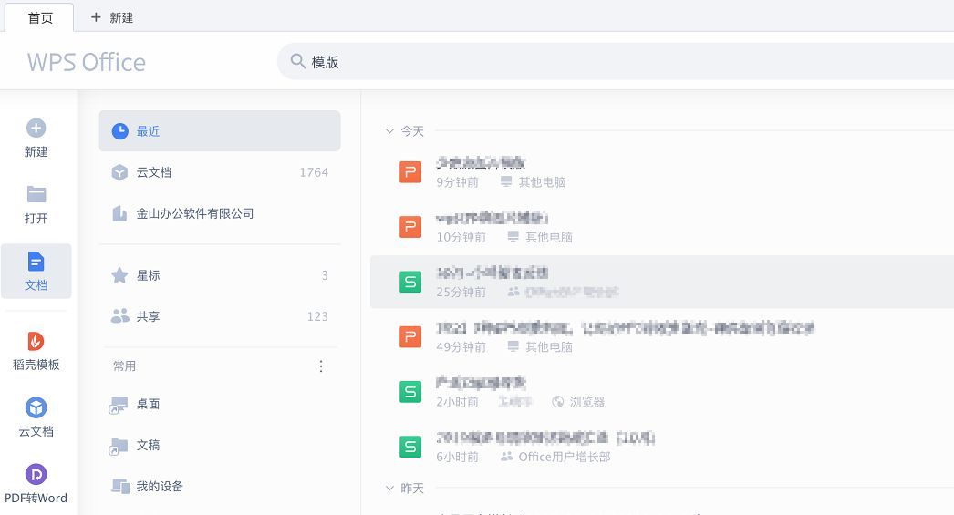Open the 打开 folder icon
Viewport: 954px width, 515px height.
[36, 194]
